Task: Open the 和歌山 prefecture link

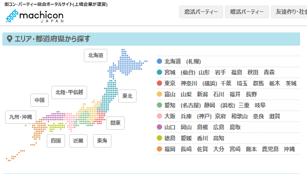Action: 239,116
